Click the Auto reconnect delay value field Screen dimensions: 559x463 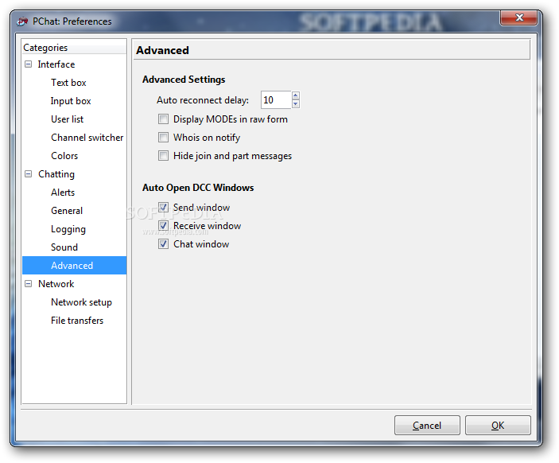coord(276,100)
